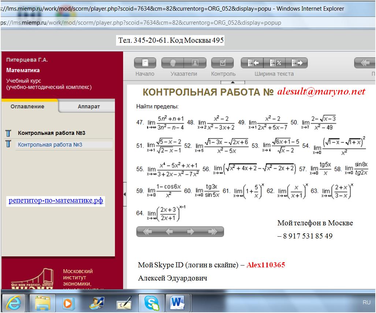Open the handwriting pen app on taskbar
Image resolution: width=376 pixels, height=313 pixels.
(124, 303)
